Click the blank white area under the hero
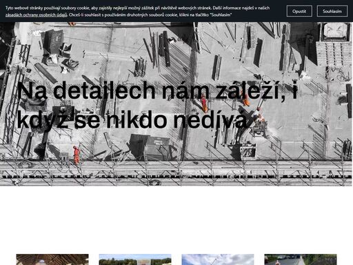The height and width of the screenshot is (265, 353). (176, 219)
